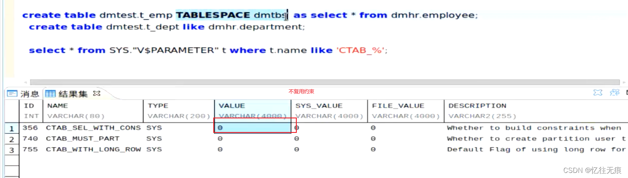Click the VALUE cell of CTAB_WITH_LONG_ROW
The width and height of the screenshot is (628, 178).
tap(252, 149)
